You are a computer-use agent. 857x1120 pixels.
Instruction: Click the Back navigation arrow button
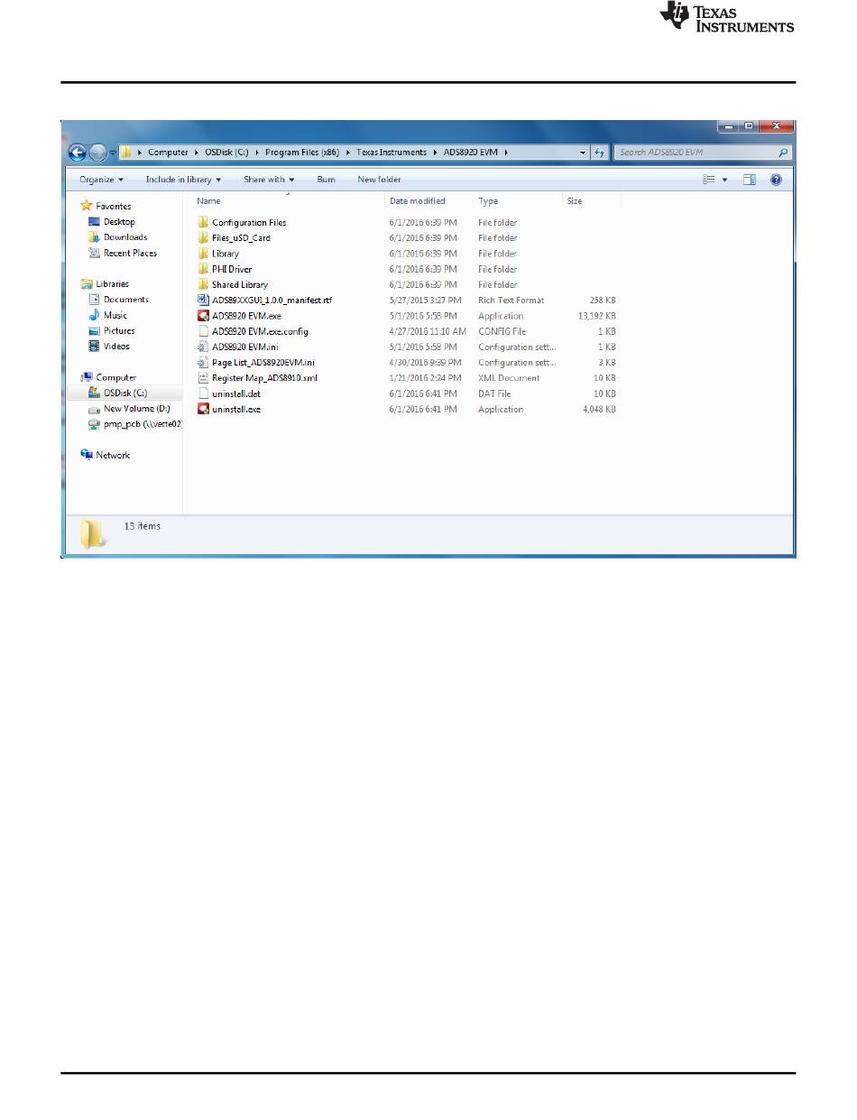point(78,153)
